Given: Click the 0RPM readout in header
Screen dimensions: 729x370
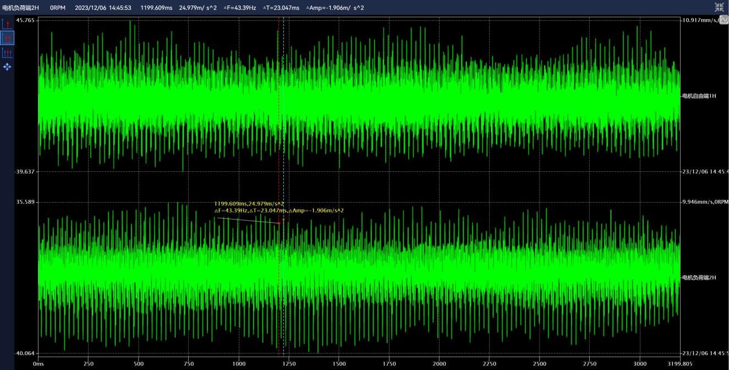Looking at the screenshot, I should click(58, 8).
